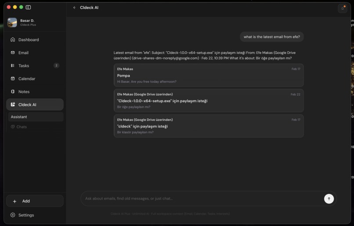The height and width of the screenshot is (226, 354).
Task: Click 'Bir öğe paylaşılsın mı?' preview in card
Action: tap(134, 107)
